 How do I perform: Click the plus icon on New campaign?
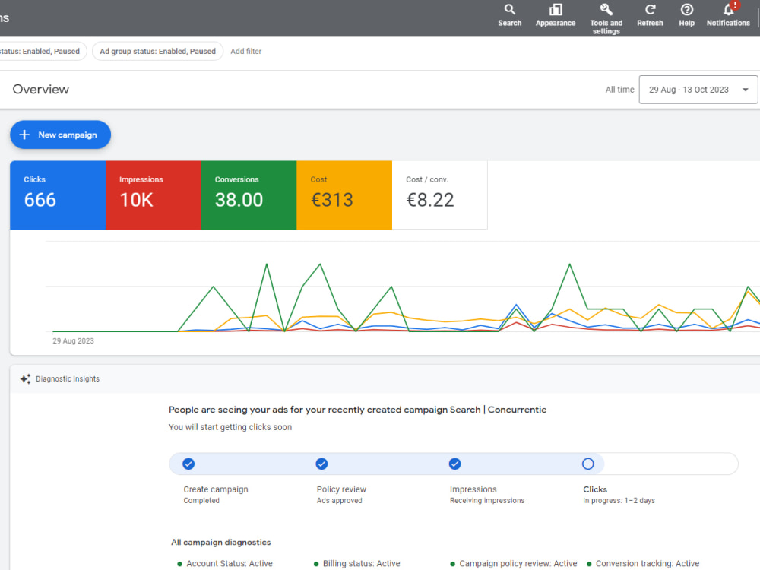coord(24,135)
